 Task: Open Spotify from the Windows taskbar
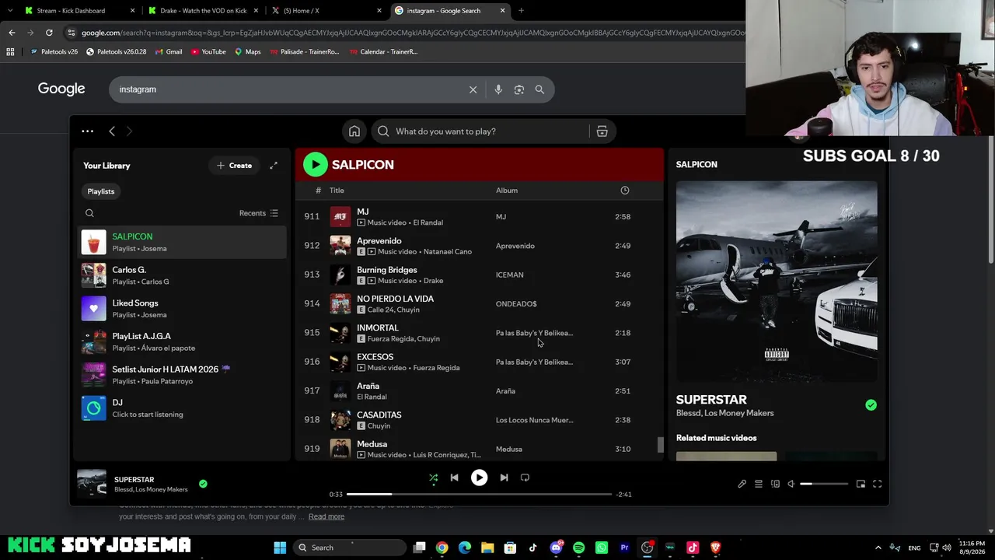click(x=578, y=548)
